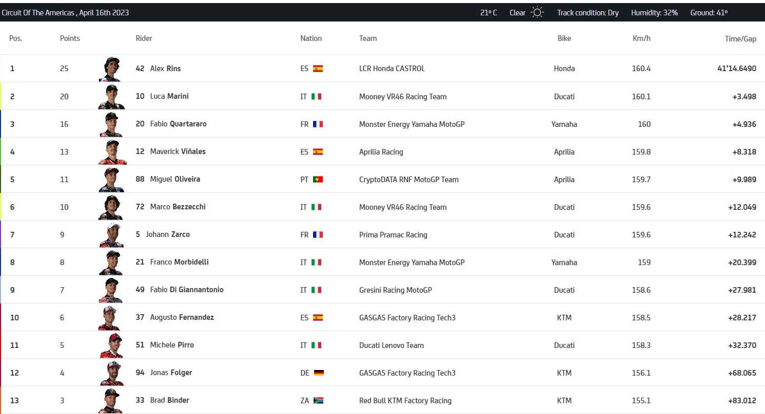Click the French flag beside Fabio Quartararo
The width and height of the screenshot is (765, 414).
pos(318,124)
